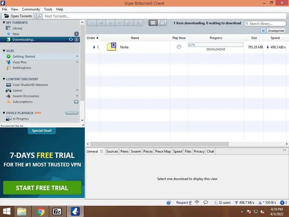This screenshot has height=217, width=289.
Task: Click the remove (X) toolbar button
Action: [138, 23]
